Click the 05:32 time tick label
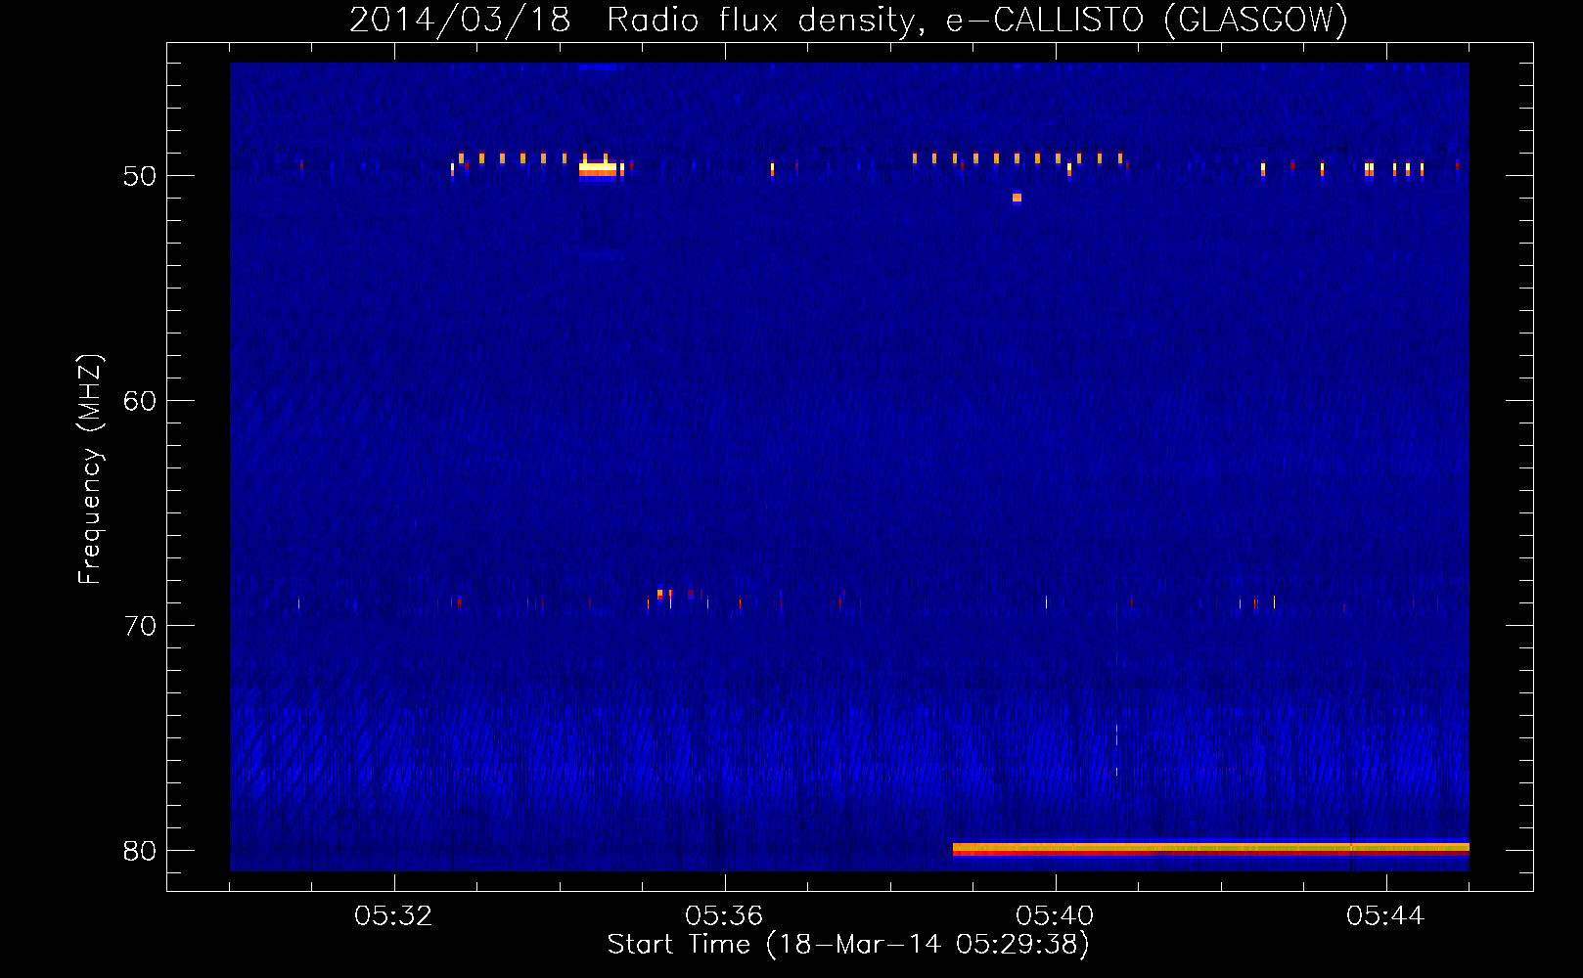The image size is (1583, 978). (x=394, y=916)
